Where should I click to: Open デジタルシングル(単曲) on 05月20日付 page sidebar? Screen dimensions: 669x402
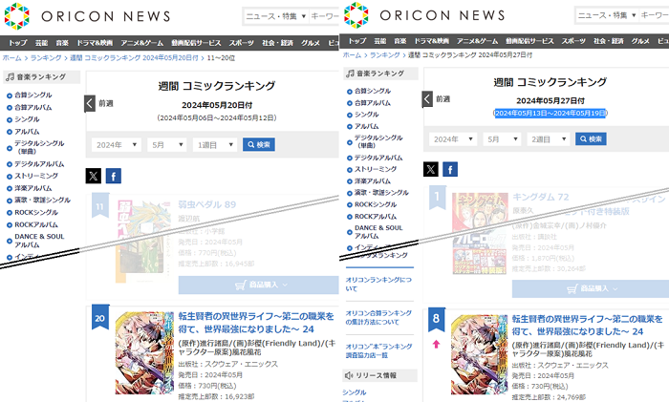pyautogui.click(x=39, y=147)
